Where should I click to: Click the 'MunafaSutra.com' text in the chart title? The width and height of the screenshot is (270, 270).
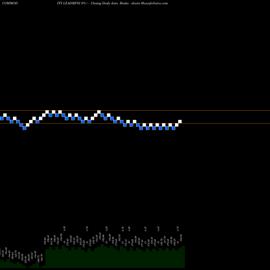pos(154,3)
